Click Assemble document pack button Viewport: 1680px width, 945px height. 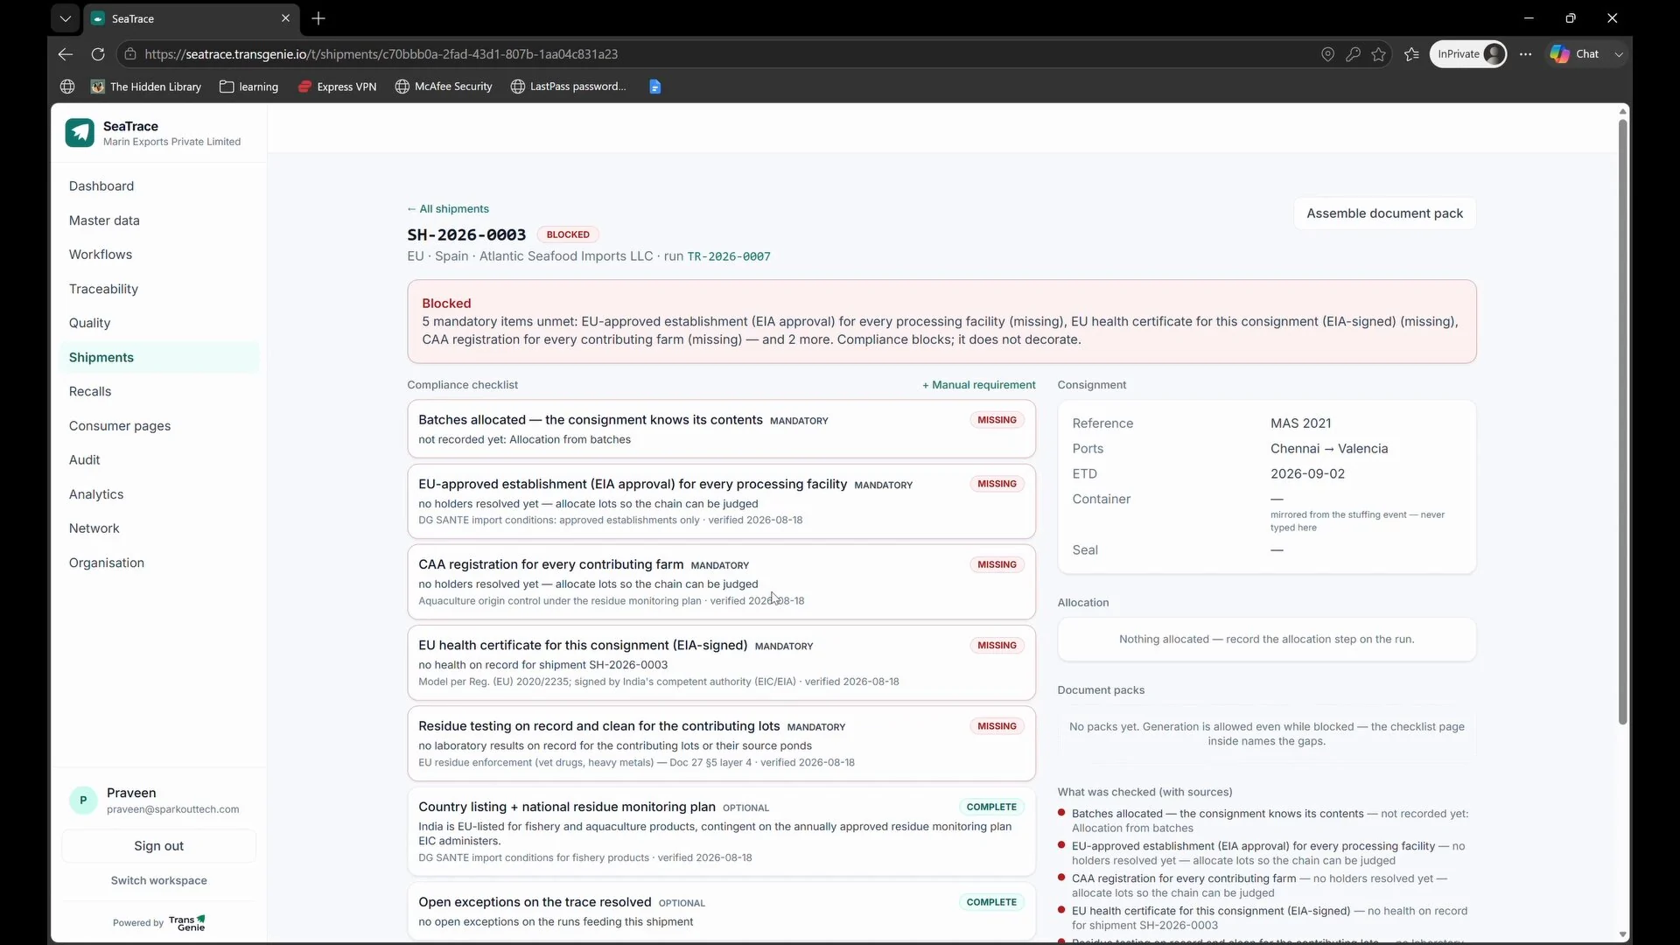point(1384,213)
